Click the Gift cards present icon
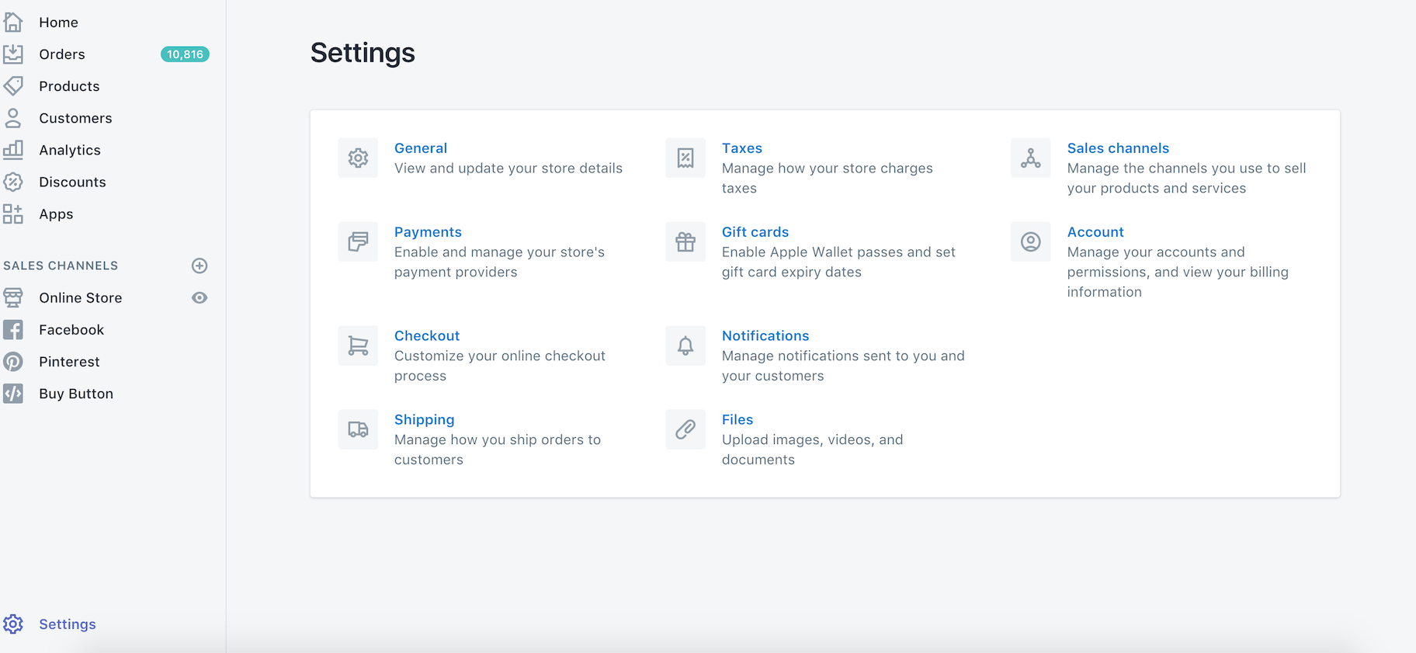1416x653 pixels. click(x=685, y=242)
